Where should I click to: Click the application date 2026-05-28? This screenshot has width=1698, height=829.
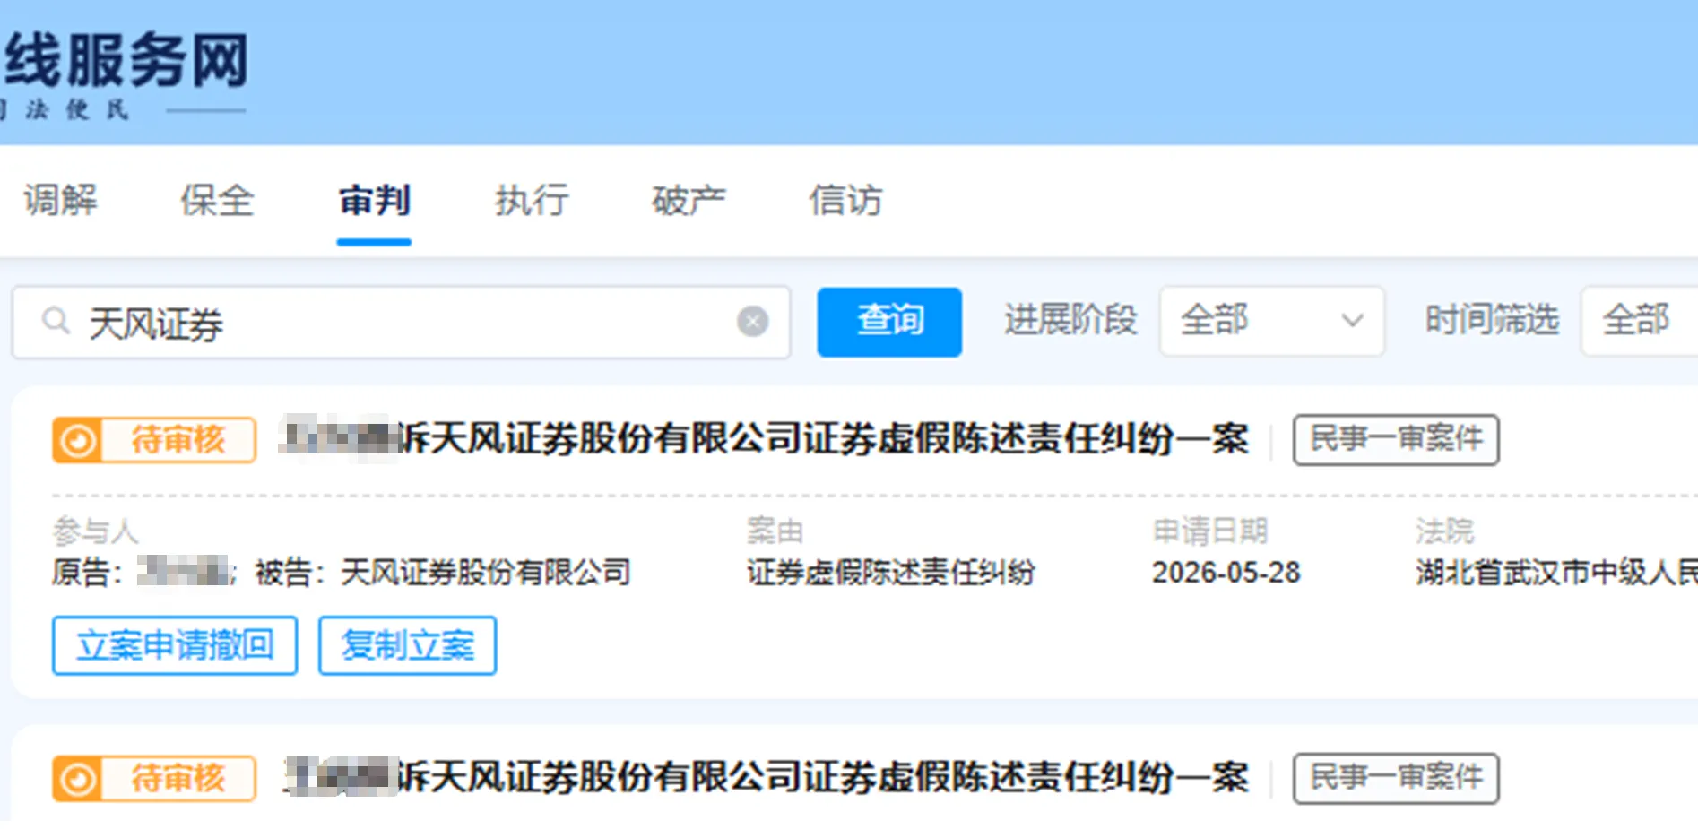point(1226,573)
